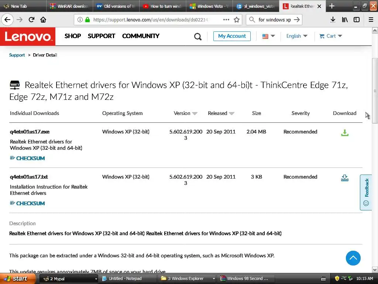The height and width of the screenshot is (284, 378).
Task: Click the 3 KB size value
Action: 256,177
